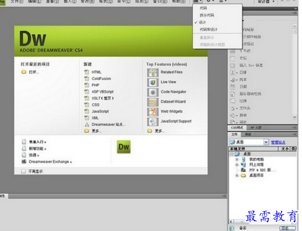The height and width of the screenshot is (231, 302).
Task: Create a new CSS document
Action: (x=96, y=105)
